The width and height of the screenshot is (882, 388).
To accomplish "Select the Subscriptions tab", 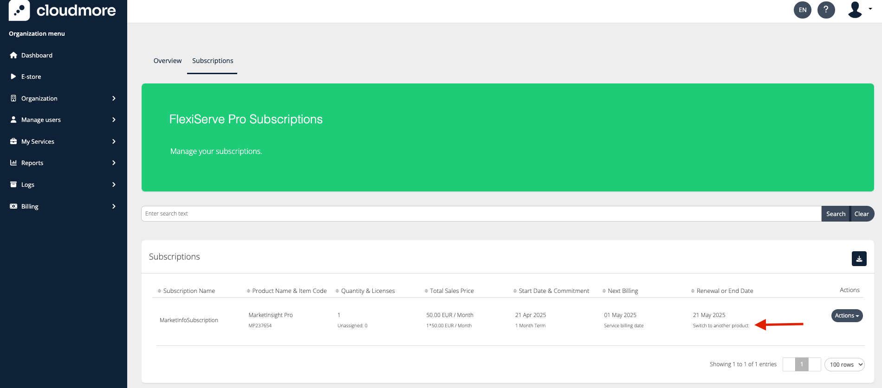I will pyautogui.click(x=213, y=61).
